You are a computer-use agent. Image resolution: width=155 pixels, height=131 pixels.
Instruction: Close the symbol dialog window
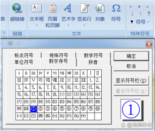pyautogui.click(x=149, y=44)
